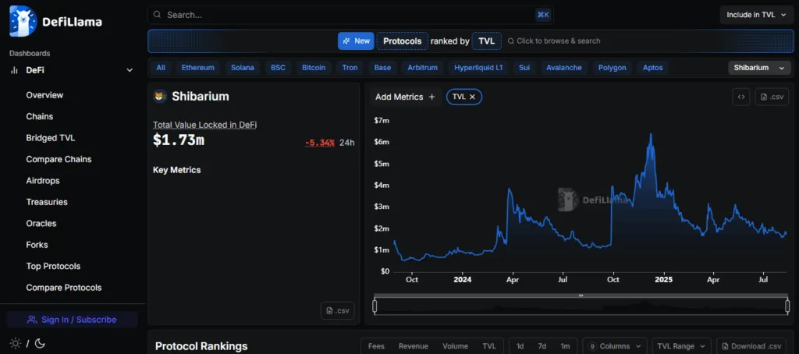Viewport: 799px width, 354px height.
Task: Click Sign In / Subscribe button
Action: click(x=72, y=320)
